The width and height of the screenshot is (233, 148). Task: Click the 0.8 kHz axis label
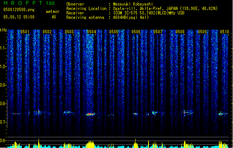[3, 104]
